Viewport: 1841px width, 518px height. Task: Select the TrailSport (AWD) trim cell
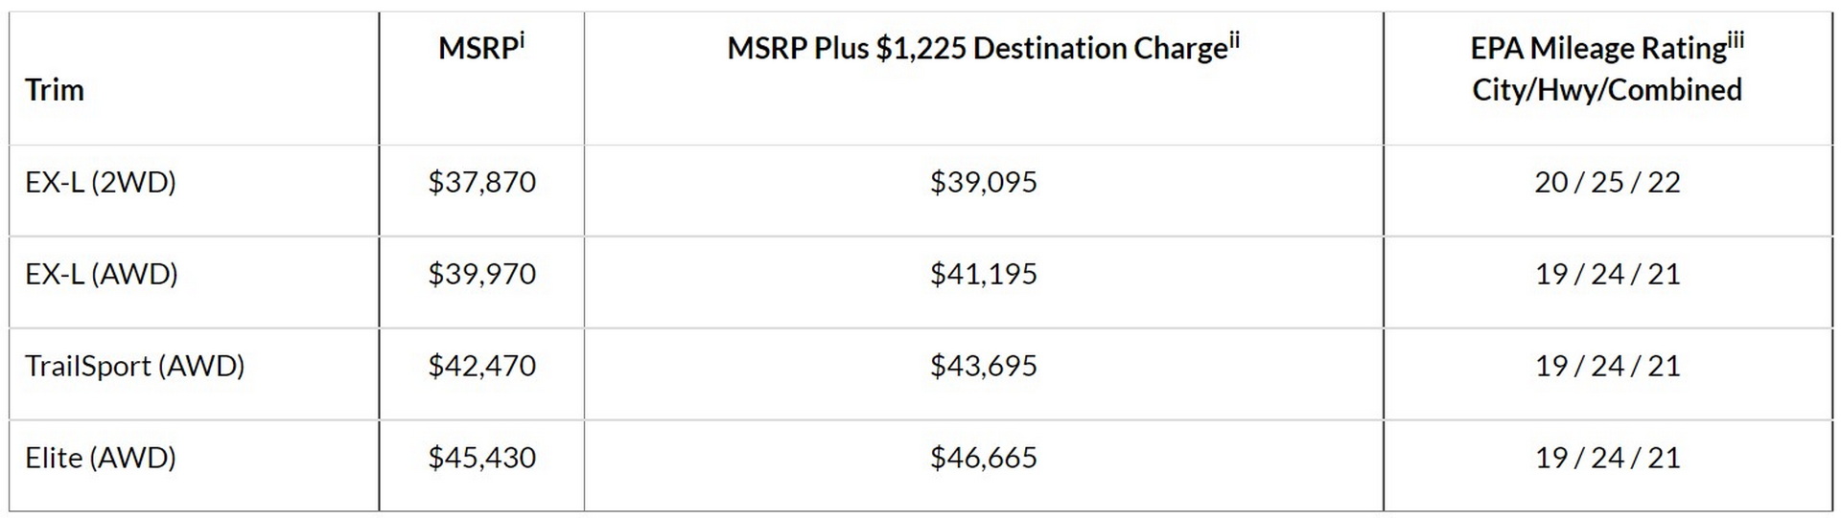tap(135, 366)
